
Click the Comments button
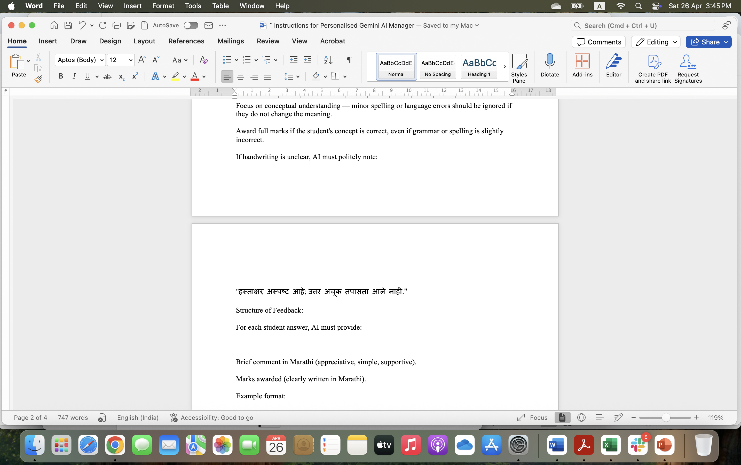pos(598,42)
